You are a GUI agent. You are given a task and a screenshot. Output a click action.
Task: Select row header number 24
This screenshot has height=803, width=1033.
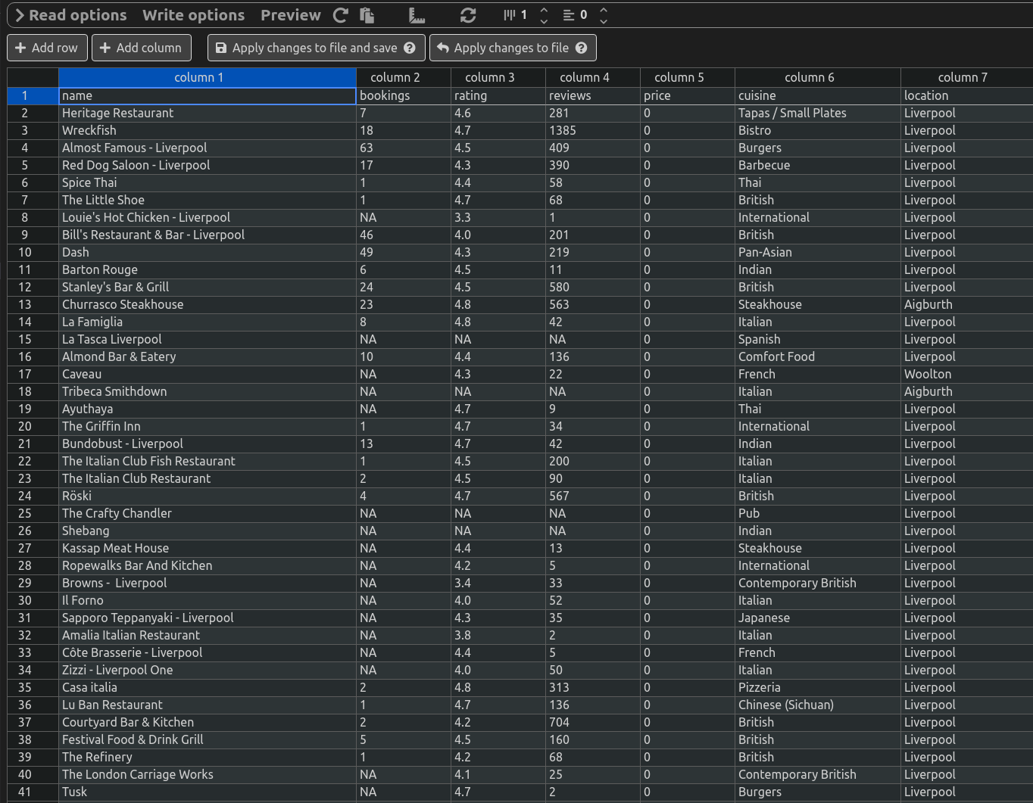[x=33, y=496]
